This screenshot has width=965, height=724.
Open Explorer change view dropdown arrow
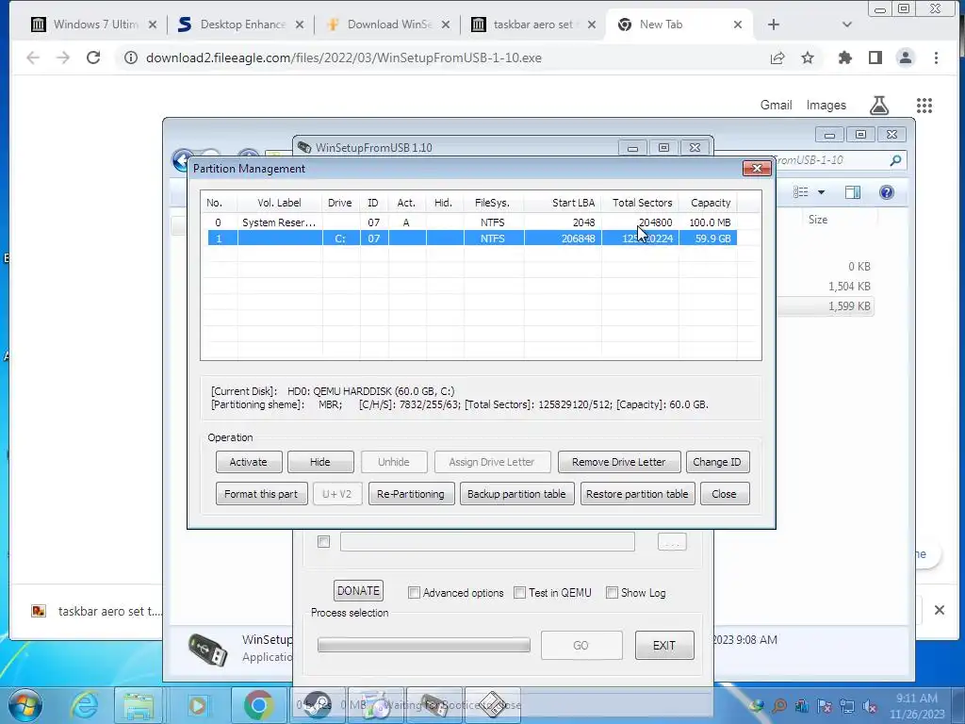point(821,192)
